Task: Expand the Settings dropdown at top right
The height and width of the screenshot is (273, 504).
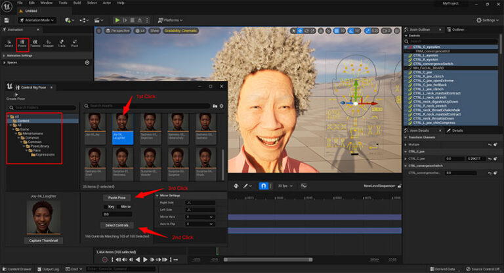Action: (487, 20)
